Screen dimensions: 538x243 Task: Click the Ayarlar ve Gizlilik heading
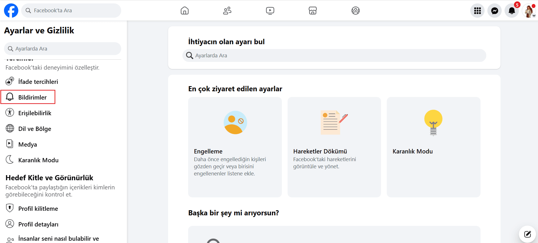[x=39, y=31]
